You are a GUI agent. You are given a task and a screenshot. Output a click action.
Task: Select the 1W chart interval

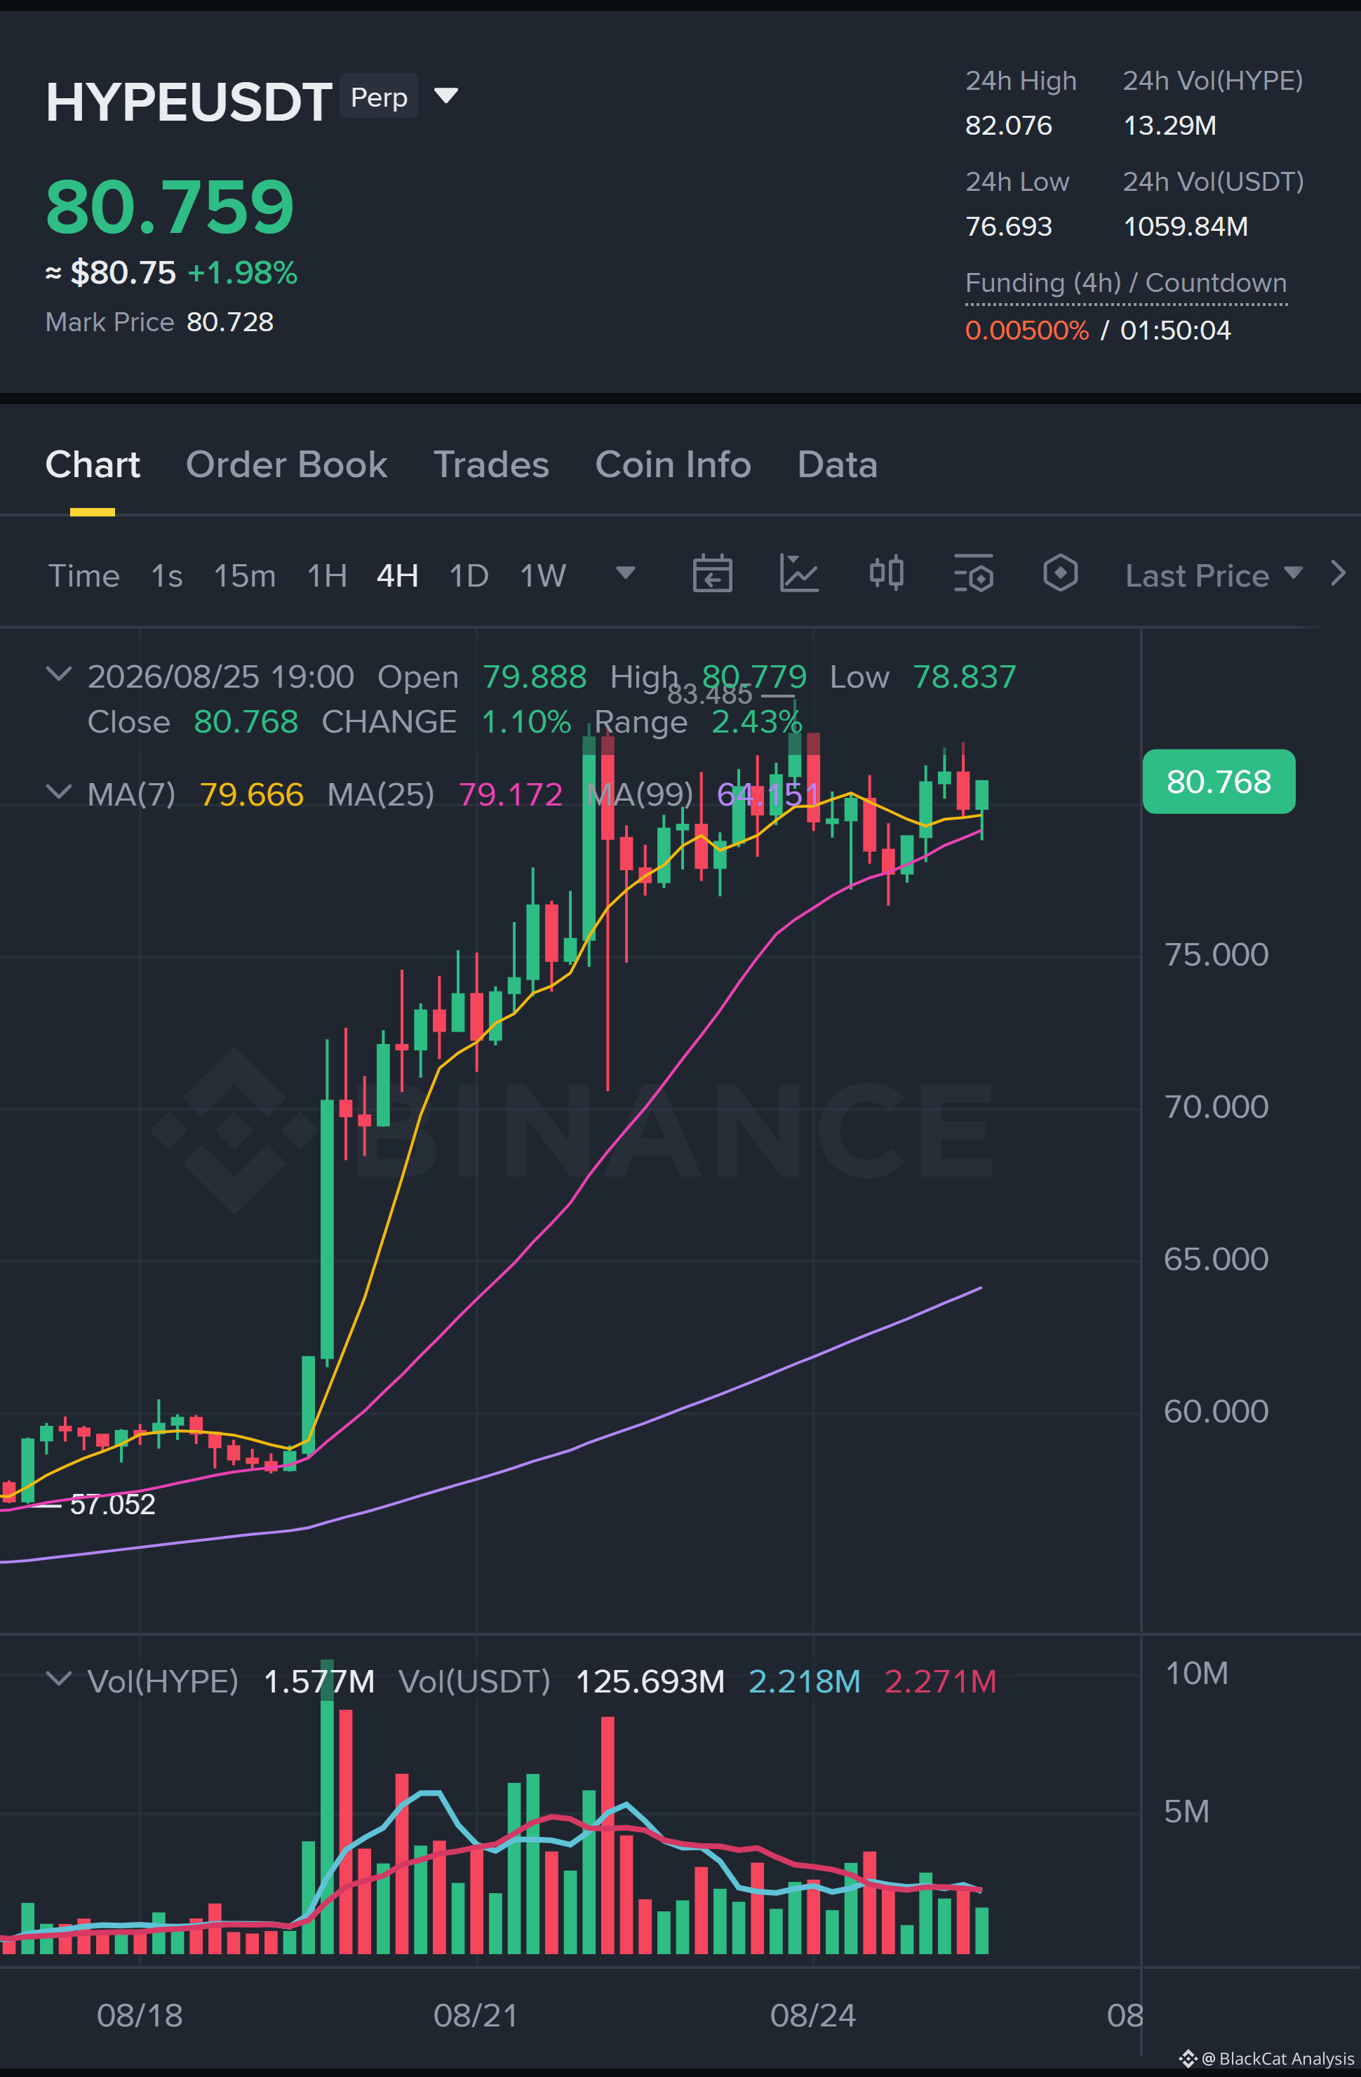pos(543,576)
